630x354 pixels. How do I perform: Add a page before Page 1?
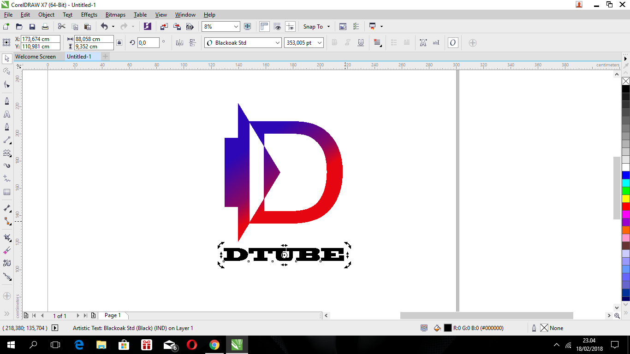click(26, 316)
